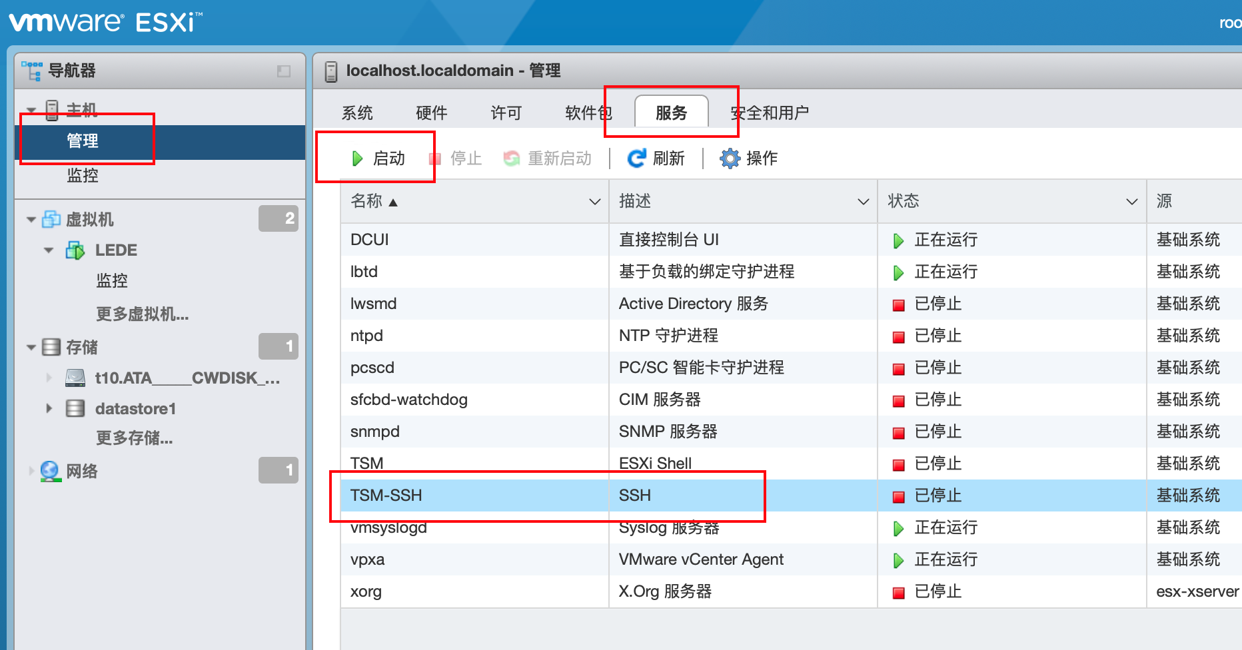The height and width of the screenshot is (650, 1242).
Task: Open the 更多虚拟机 link
Action: click(143, 314)
